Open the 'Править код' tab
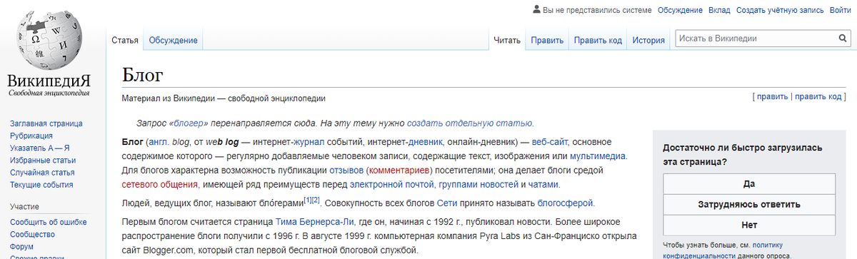Viewport: 857px width, 259px height. pos(598,41)
